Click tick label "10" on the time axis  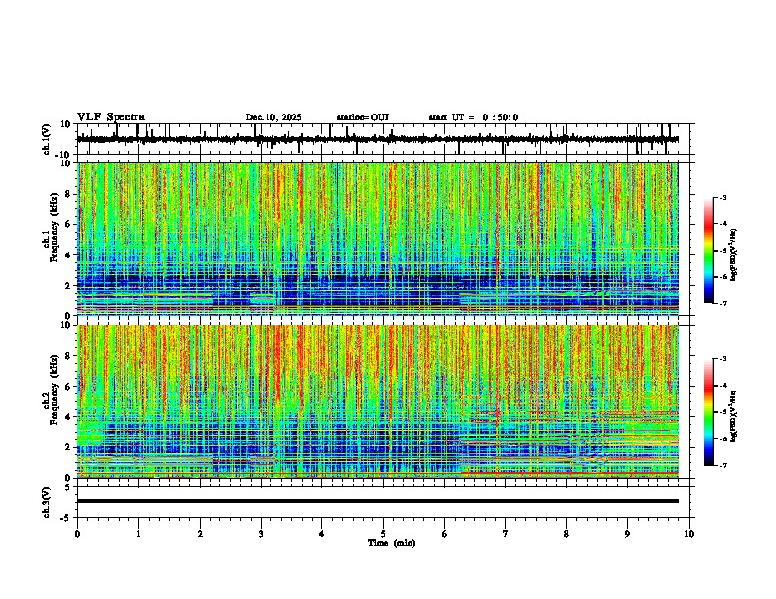click(689, 534)
